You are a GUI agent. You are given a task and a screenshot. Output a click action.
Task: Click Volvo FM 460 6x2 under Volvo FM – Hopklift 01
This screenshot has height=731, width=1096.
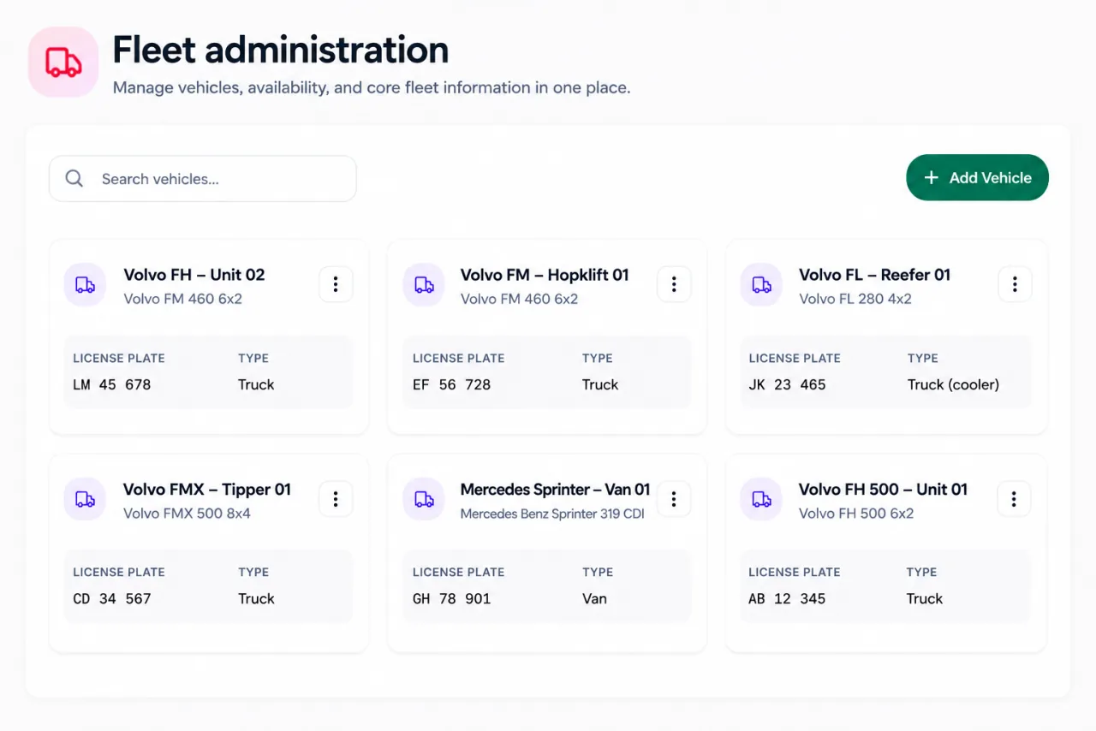coord(519,299)
